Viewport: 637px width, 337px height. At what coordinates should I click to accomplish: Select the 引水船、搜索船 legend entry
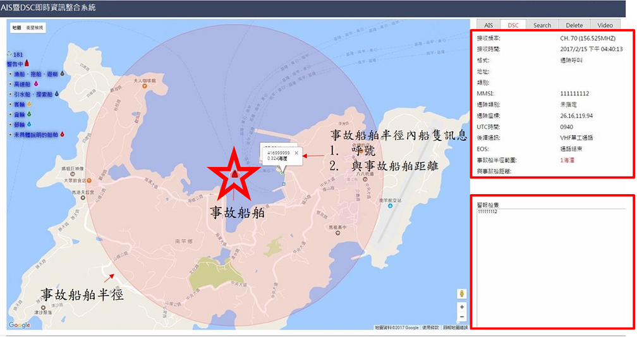33,94
